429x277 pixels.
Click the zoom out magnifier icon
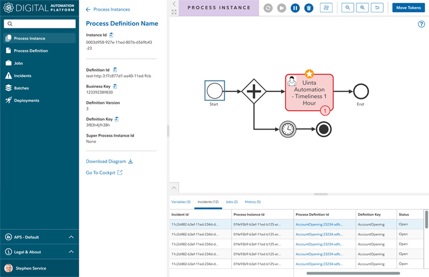point(348,8)
